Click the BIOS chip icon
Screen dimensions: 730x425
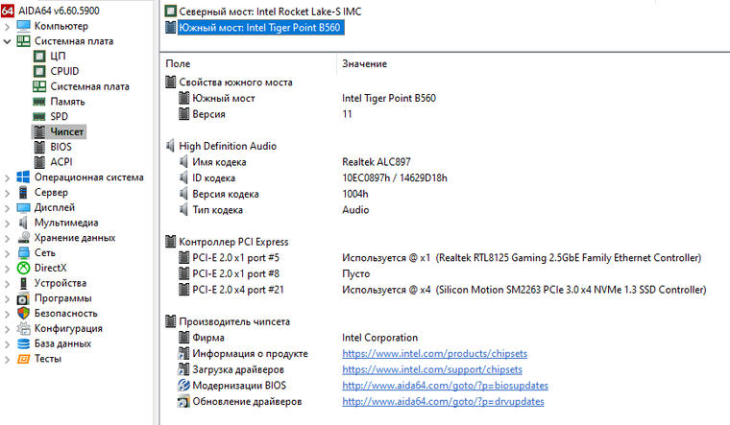tap(39, 147)
